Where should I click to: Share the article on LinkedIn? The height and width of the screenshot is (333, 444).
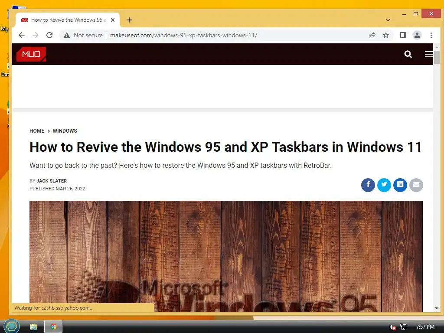[400, 185]
